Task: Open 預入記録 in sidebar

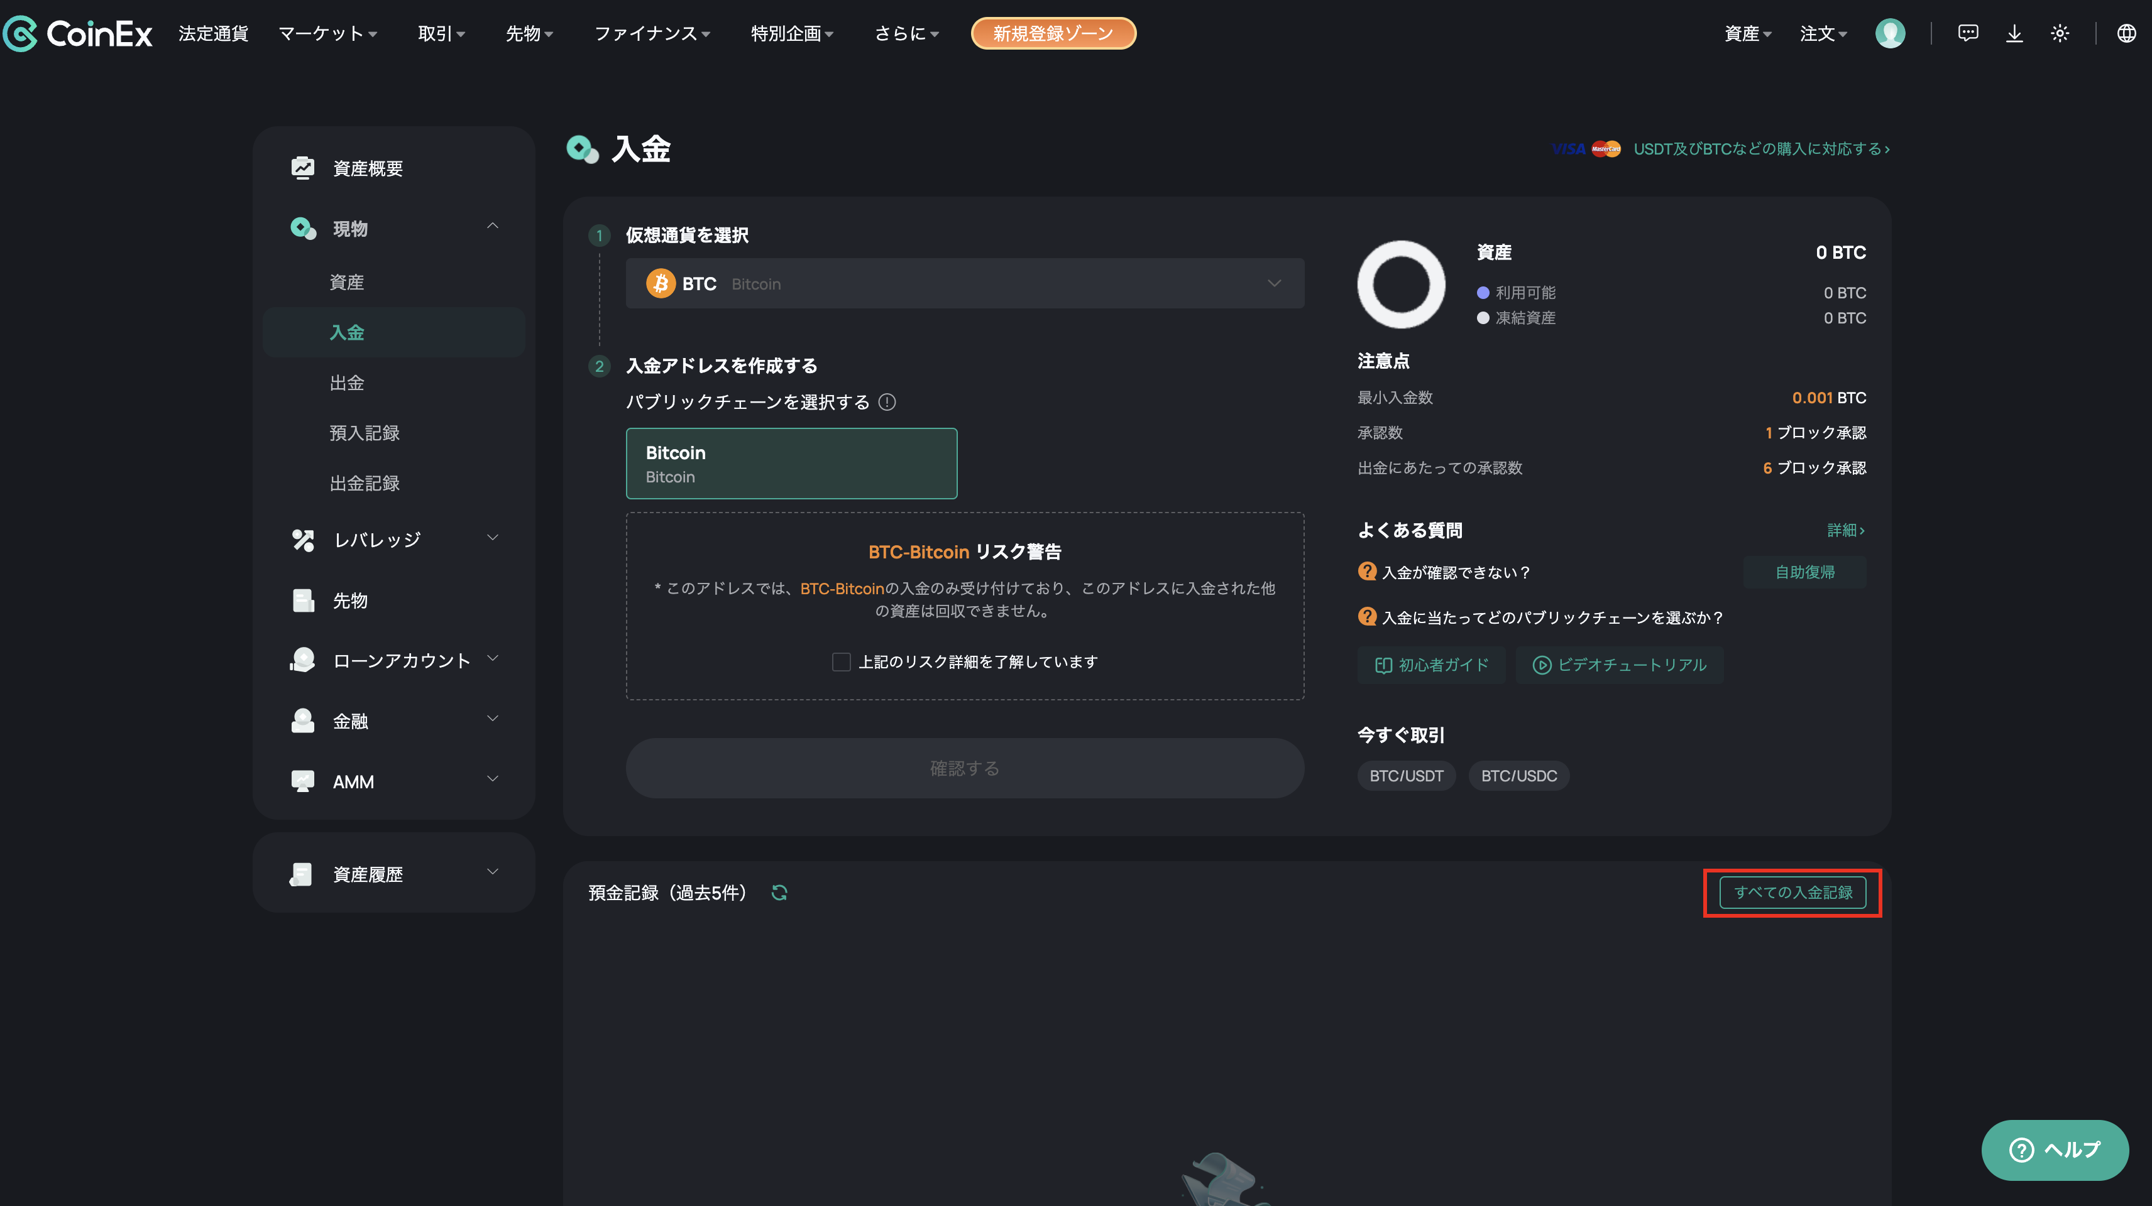Action: coord(365,433)
